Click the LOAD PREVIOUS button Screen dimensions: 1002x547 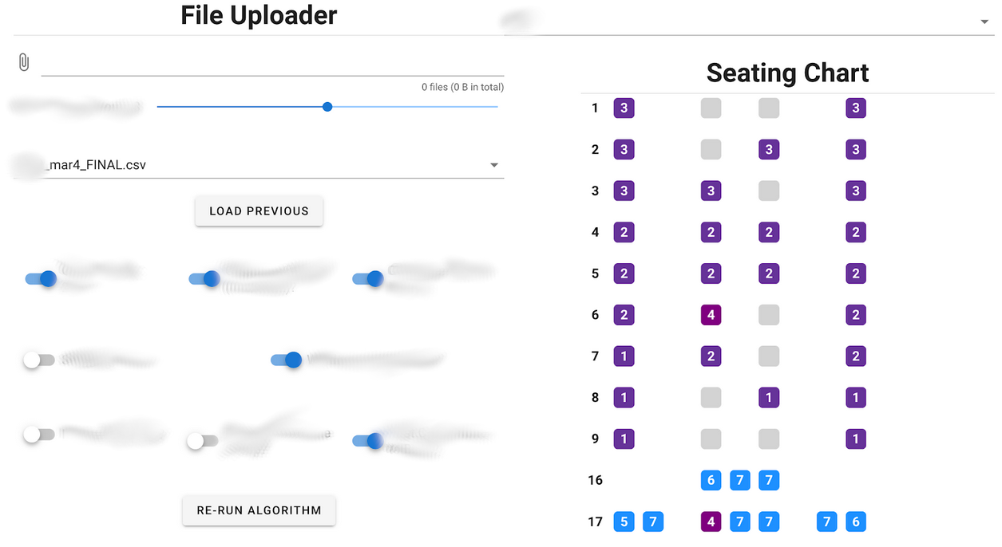point(259,211)
